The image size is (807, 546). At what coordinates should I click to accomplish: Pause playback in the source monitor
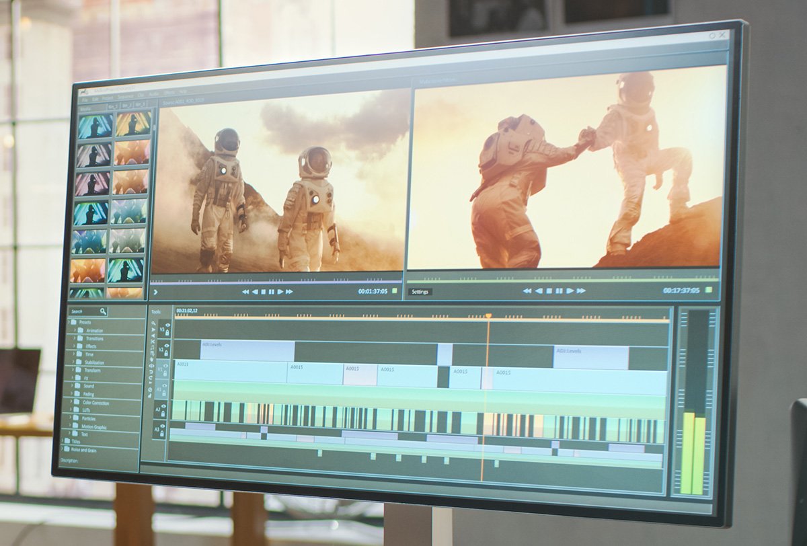272,291
